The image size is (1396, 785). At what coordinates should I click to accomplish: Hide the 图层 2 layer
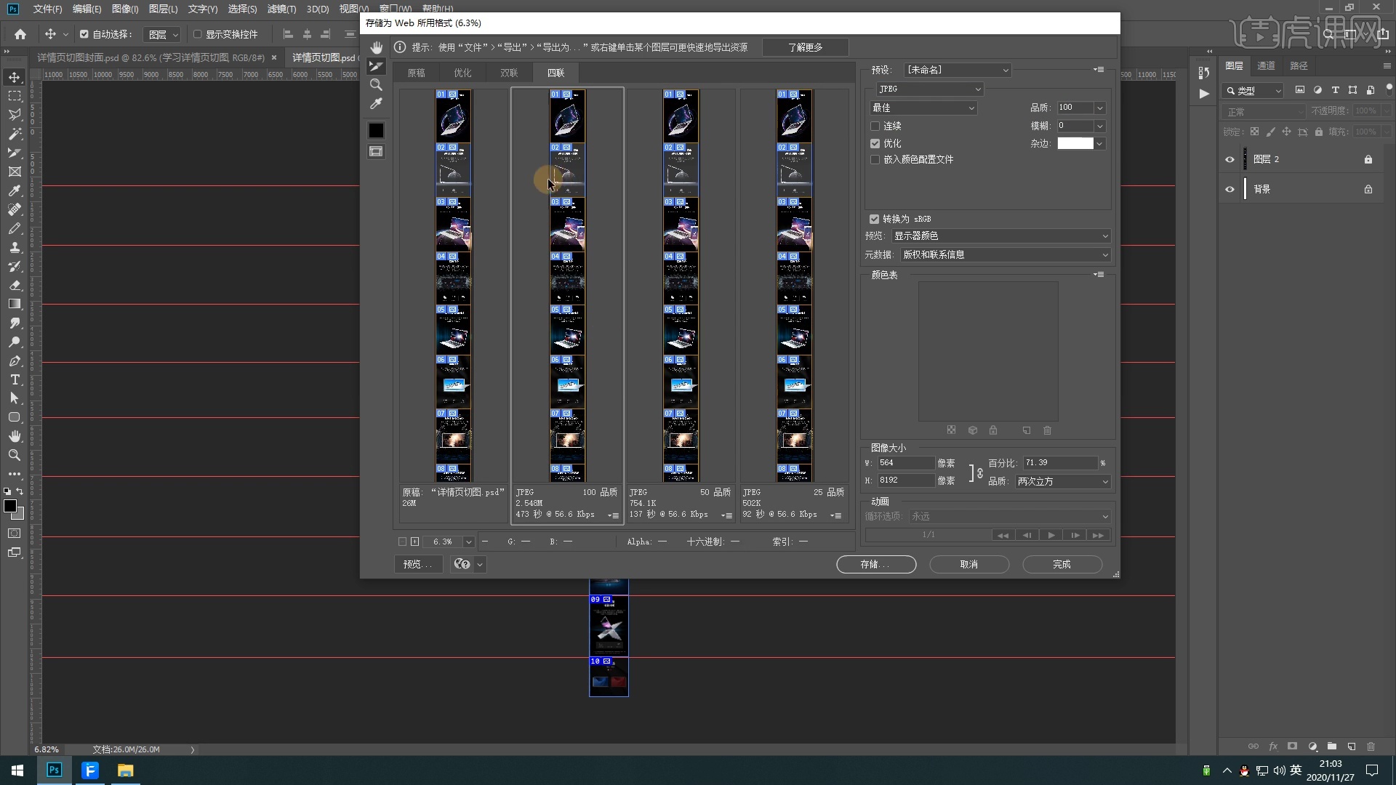click(x=1229, y=159)
